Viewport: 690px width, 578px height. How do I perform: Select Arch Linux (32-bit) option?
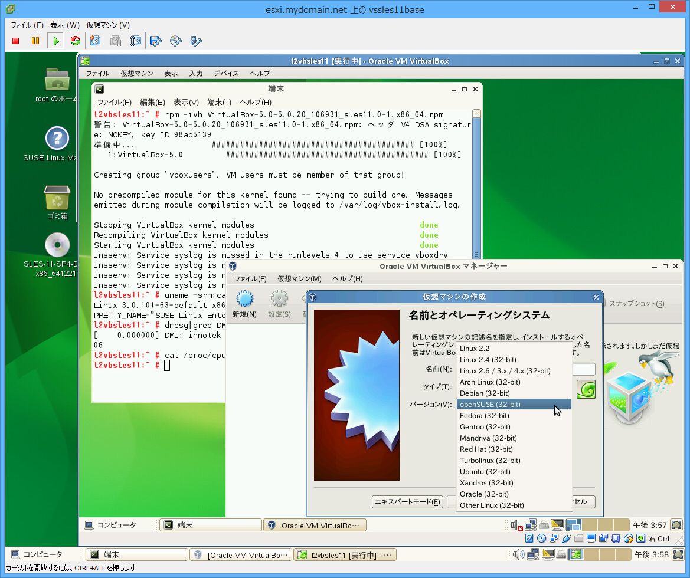click(x=514, y=382)
